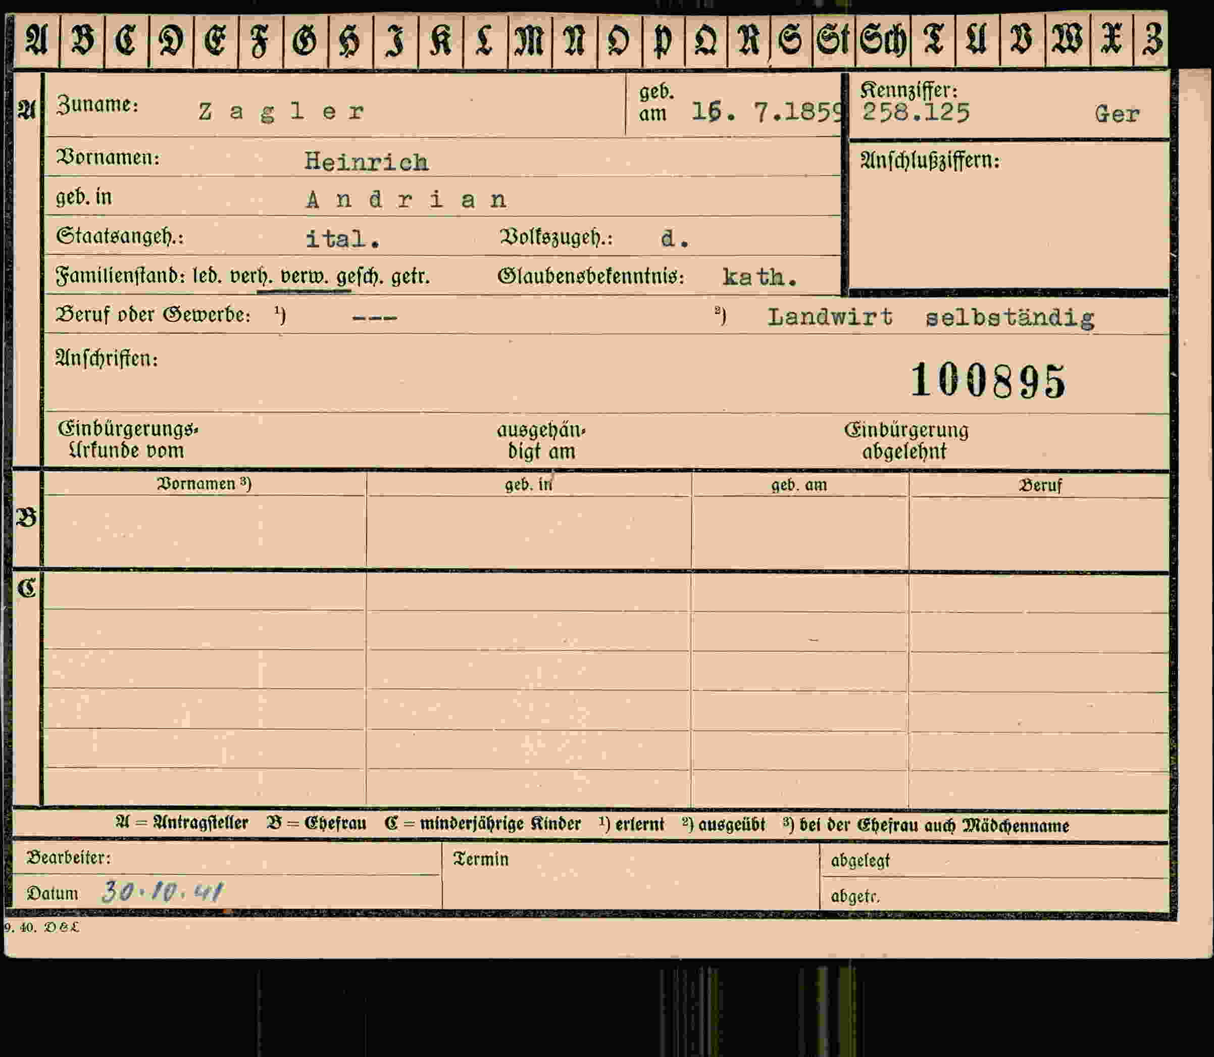Click the 'geb. am' column header
This screenshot has height=1057, width=1214.
click(x=799, y=485)
